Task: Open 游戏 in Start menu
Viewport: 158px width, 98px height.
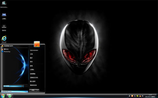Action: [x=31, y=66]
